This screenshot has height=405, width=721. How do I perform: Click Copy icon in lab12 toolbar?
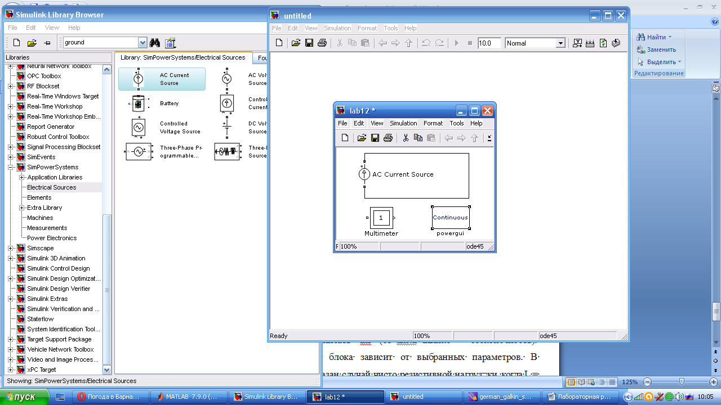pyautogui.click(x=418, y=138)
